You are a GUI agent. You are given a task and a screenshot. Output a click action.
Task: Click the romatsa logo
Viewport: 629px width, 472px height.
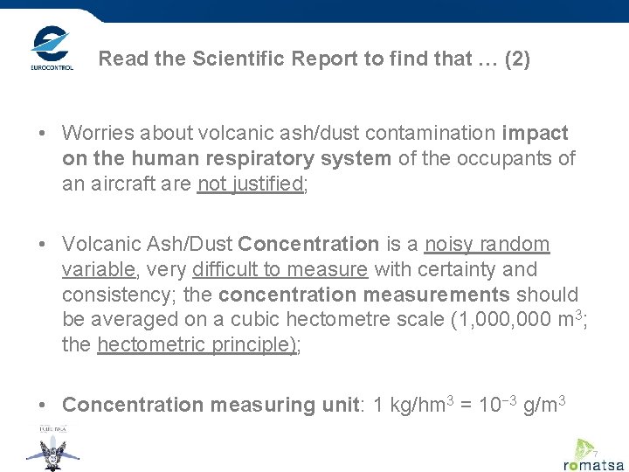coord(592,466)
